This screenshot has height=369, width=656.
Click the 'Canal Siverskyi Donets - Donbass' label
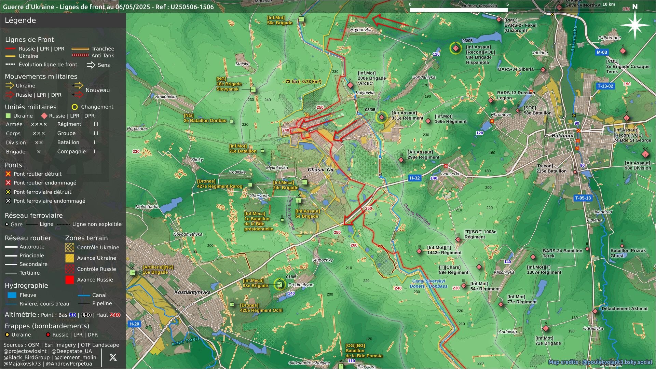tap(428, 284)
